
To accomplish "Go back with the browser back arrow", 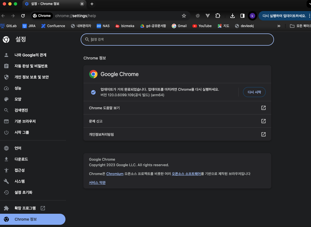I will [x=3, y=16].
